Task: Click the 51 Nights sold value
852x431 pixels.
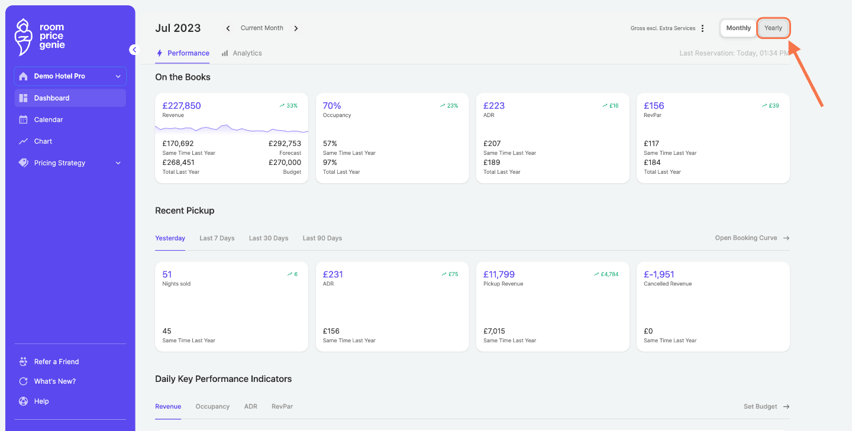Action: [x=167, y=274]
